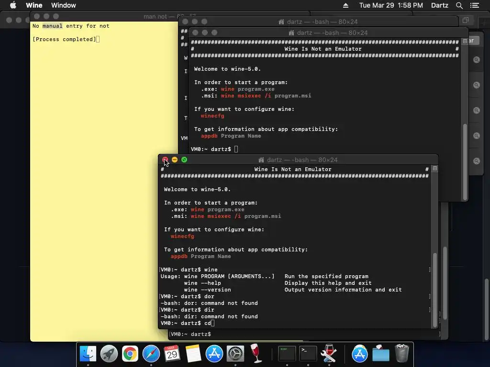Screen dimensions: 490x367
Task: Click the Wine glass icon in the Dock
Action: tap(256, 353)
